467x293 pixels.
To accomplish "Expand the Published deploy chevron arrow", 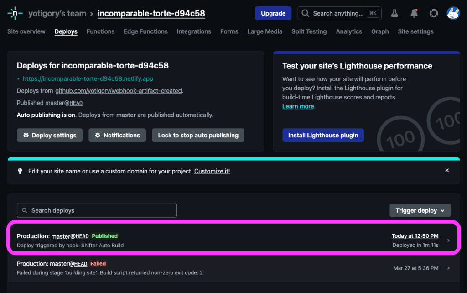I will [x=448, y=240].
